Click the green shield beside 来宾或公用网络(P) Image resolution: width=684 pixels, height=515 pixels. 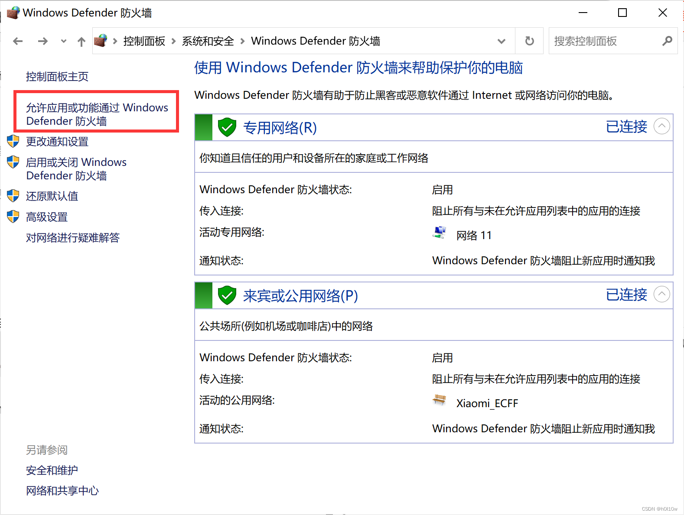(x=227, y=295)
